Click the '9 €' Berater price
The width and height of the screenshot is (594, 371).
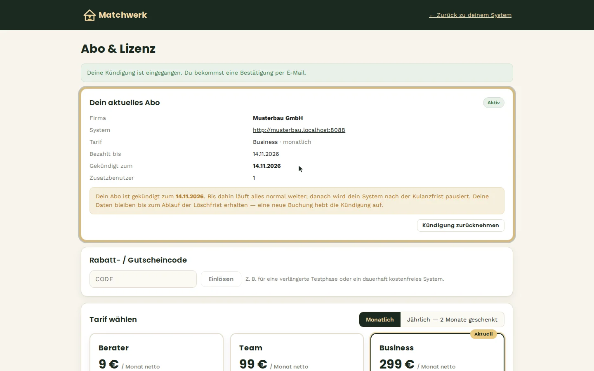(108, 364)
